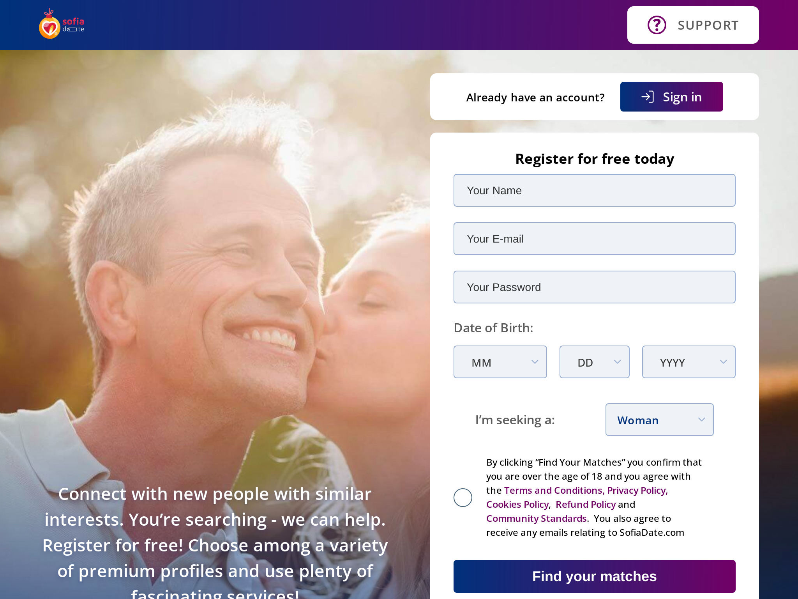Click the question mark support icon
This screenshot has height=599, width=798.
[x=657, y=25]
